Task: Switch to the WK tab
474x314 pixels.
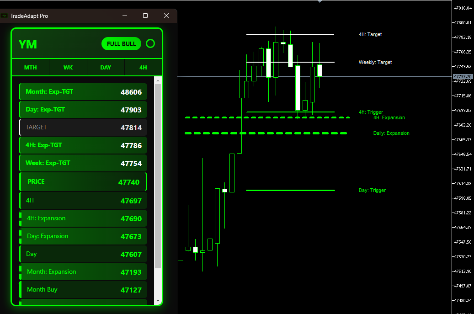Action: pyautogui.click(x=68, y=67)
